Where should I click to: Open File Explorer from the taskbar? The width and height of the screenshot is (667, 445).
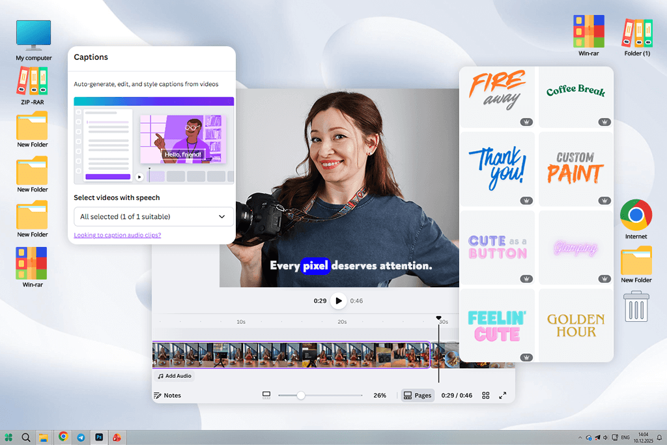[44, 437]
